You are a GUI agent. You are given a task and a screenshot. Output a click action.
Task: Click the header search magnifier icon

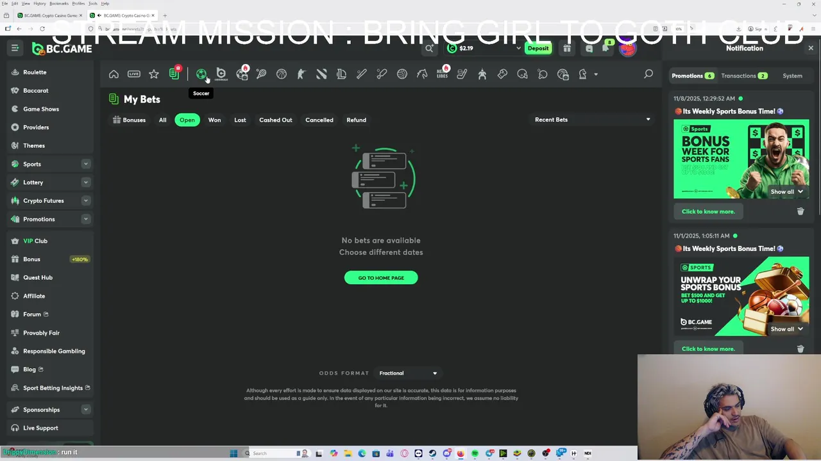429,48
